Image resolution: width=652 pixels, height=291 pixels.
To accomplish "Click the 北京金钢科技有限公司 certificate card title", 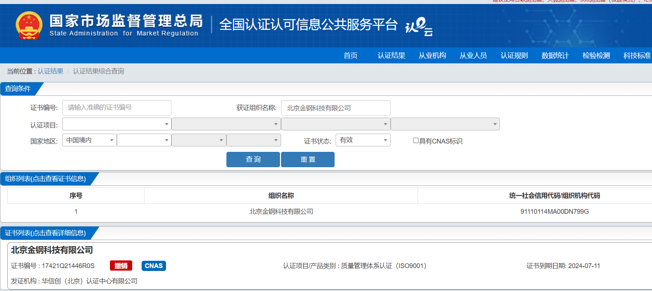I will (x=52, y=250).
